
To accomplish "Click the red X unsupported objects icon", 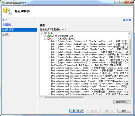I will [x=48, y=39].
